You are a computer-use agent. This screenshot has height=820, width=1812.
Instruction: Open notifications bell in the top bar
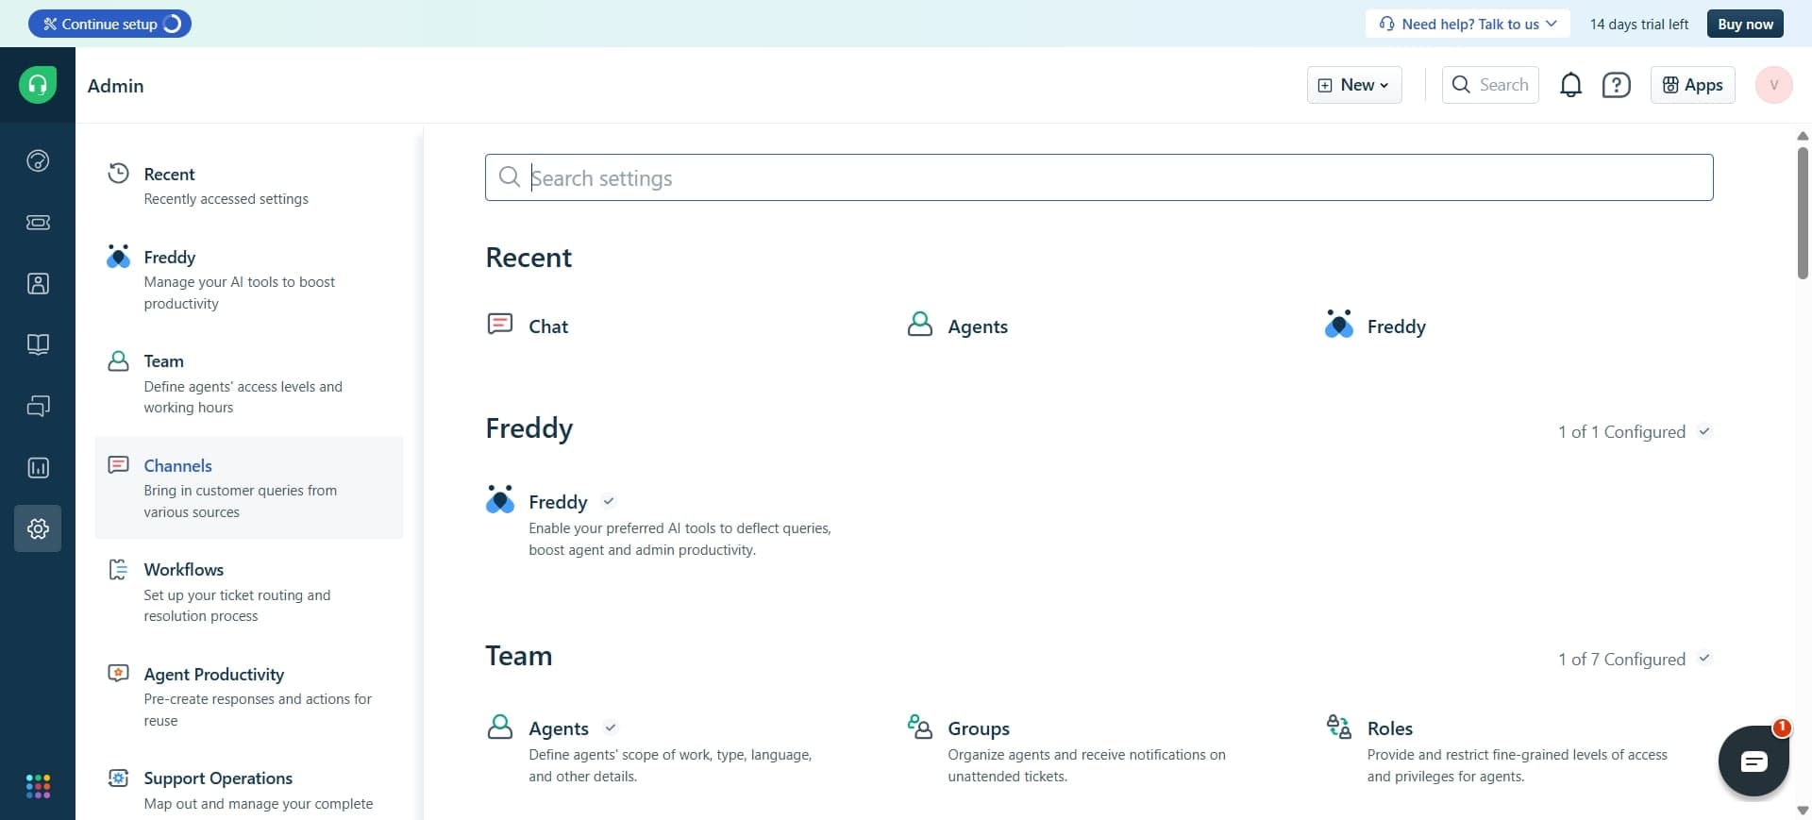click(x=1570, y=84)
